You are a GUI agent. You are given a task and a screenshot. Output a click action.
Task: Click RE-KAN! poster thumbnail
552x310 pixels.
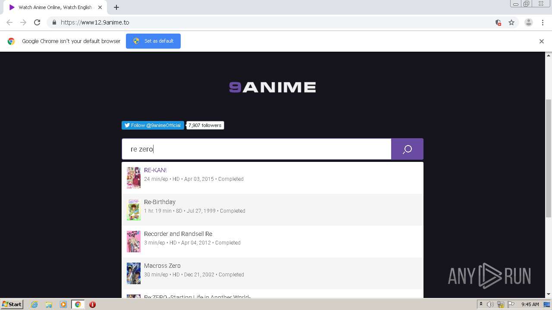pos(134,178)
